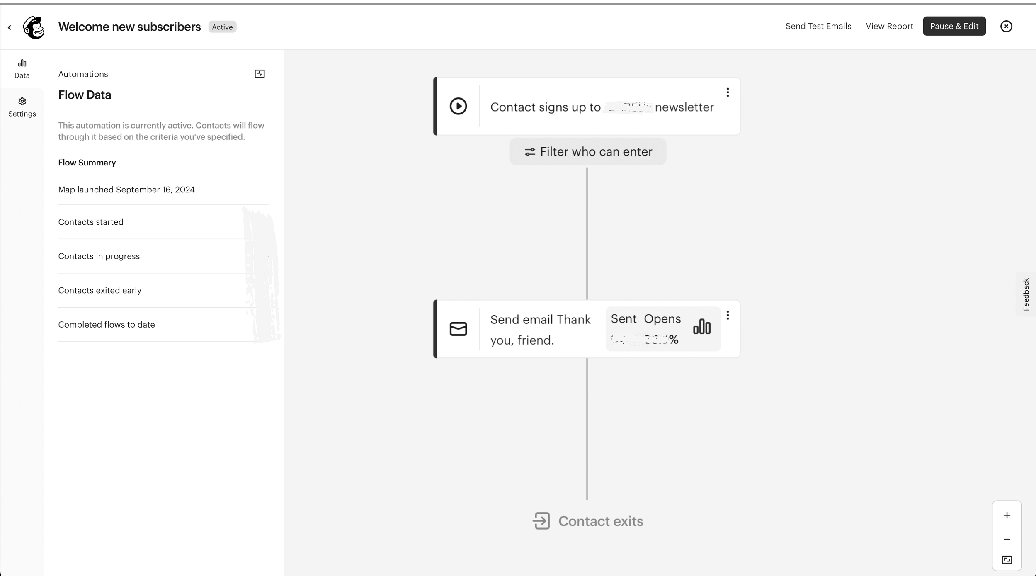Open the Feedback side tab

coord(1026,294)
